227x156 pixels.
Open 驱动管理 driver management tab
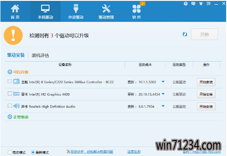[x=106, y=12]
